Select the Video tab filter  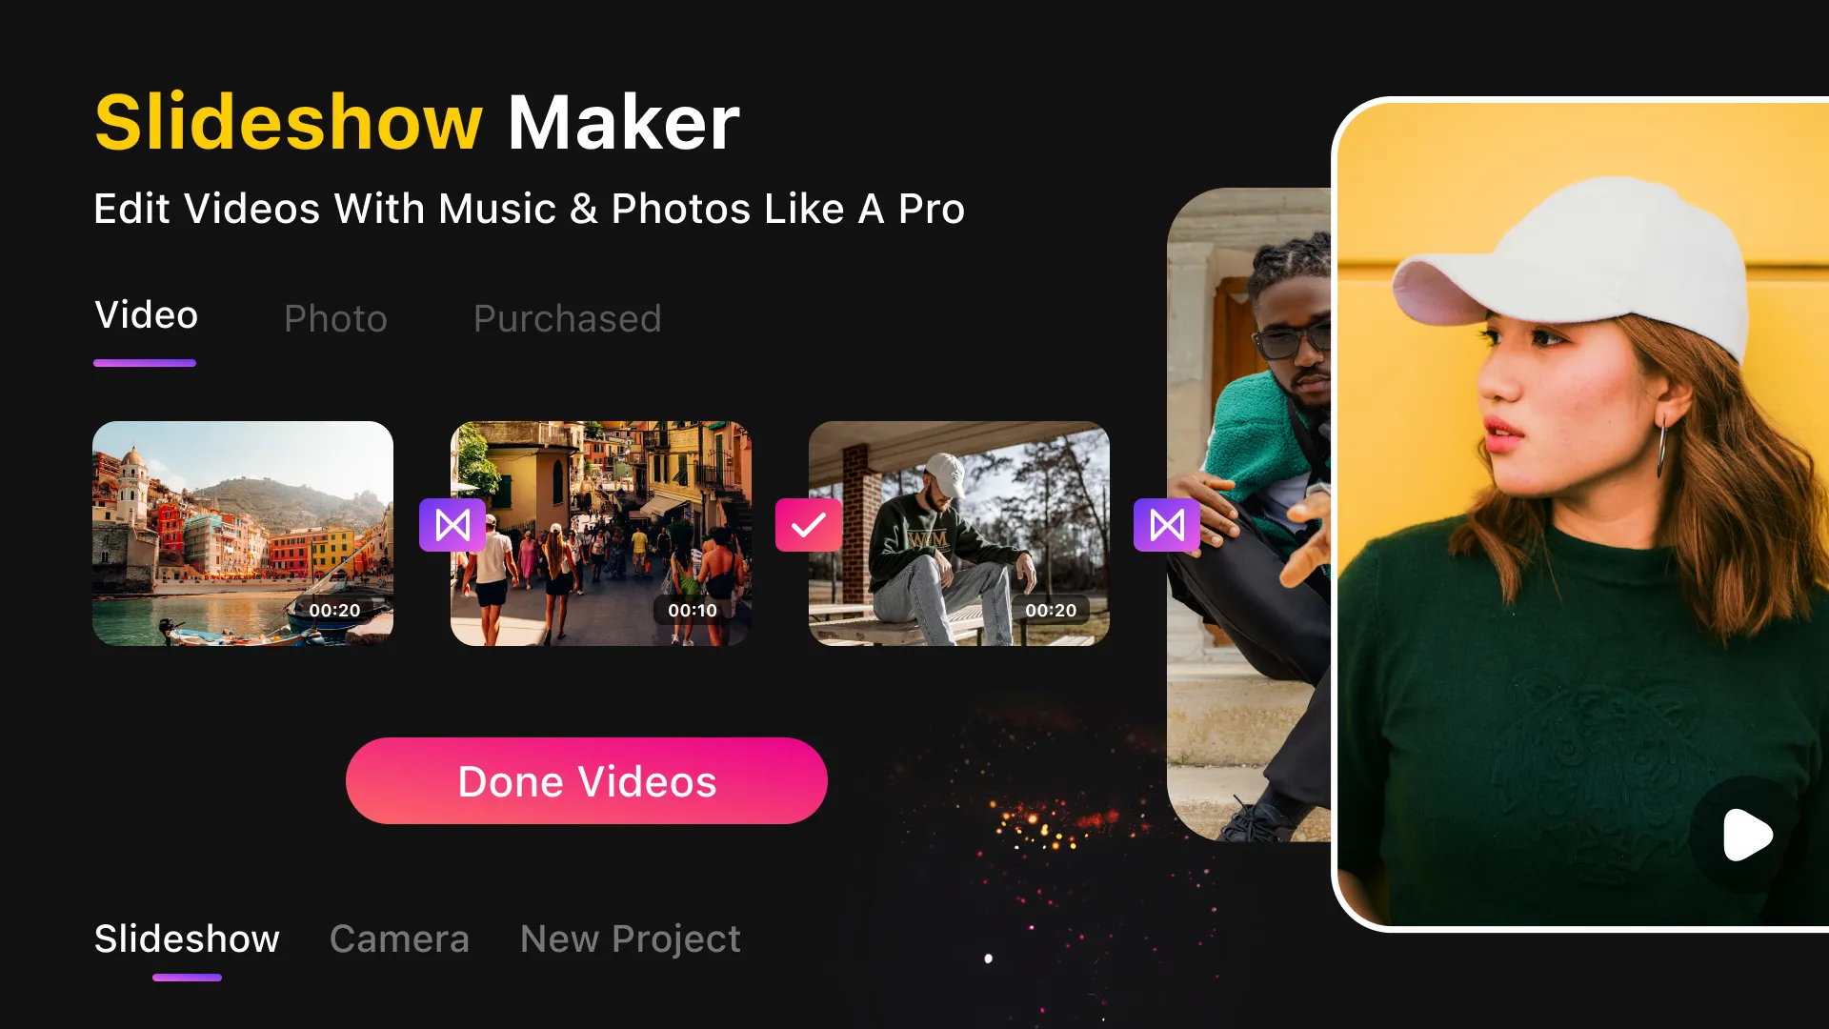146,314
